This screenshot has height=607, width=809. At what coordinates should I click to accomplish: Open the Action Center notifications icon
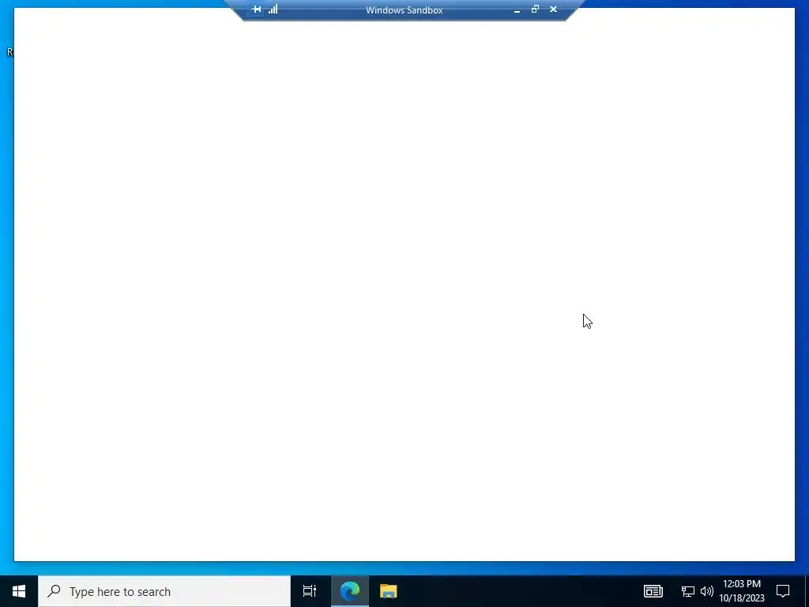tap(783, 591)
